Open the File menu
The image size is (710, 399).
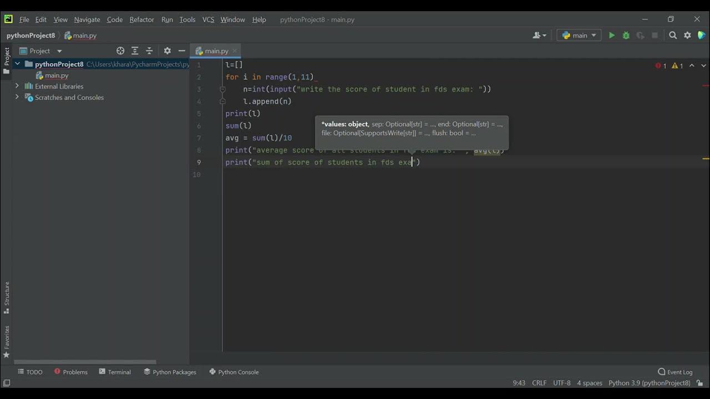coord(24,19)
